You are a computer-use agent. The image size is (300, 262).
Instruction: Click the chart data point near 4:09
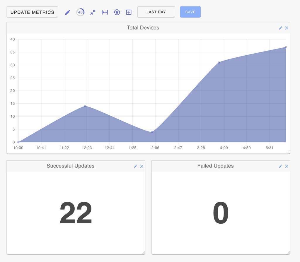click(219, 62)
